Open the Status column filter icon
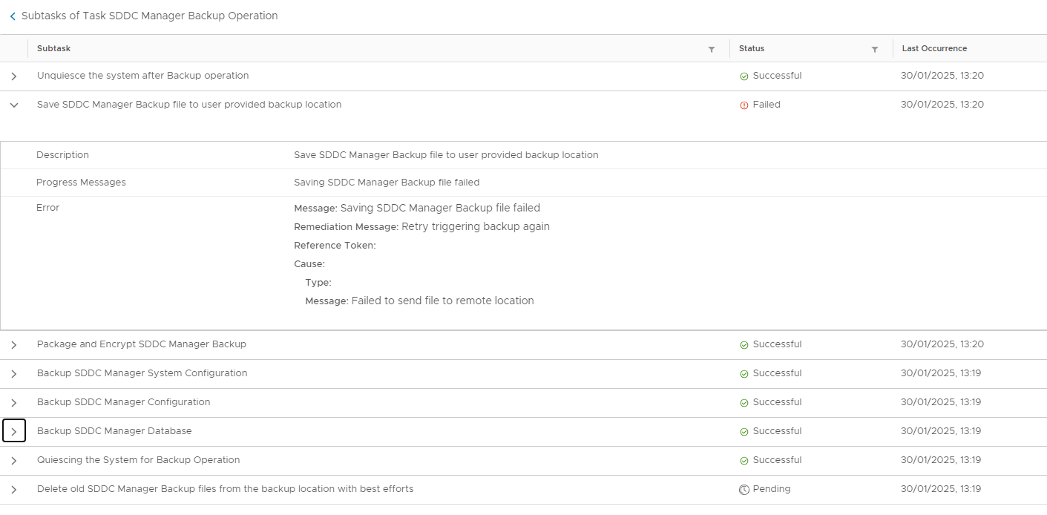 click(875, 49)
